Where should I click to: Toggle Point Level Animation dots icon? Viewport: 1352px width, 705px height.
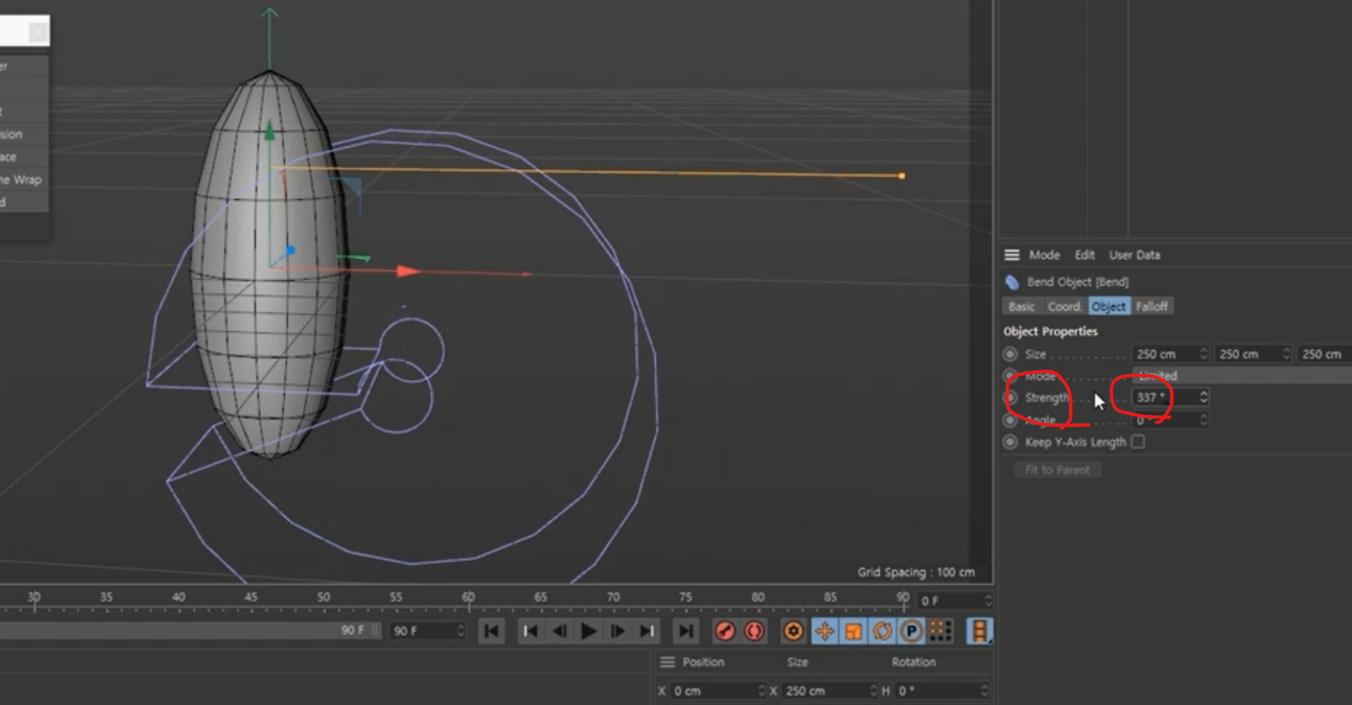[941, 631]
